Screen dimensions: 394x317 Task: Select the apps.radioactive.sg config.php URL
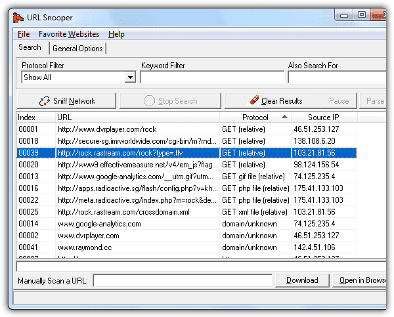(x=138, y=188)
